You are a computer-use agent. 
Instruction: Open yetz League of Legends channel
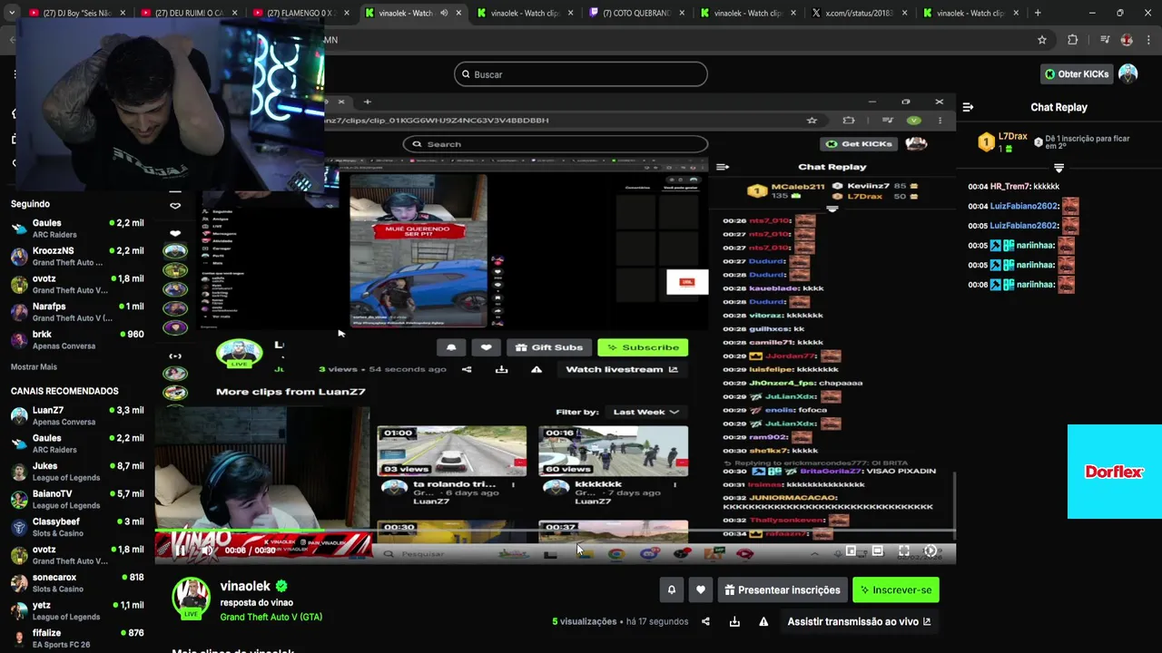tap(77, 611)
